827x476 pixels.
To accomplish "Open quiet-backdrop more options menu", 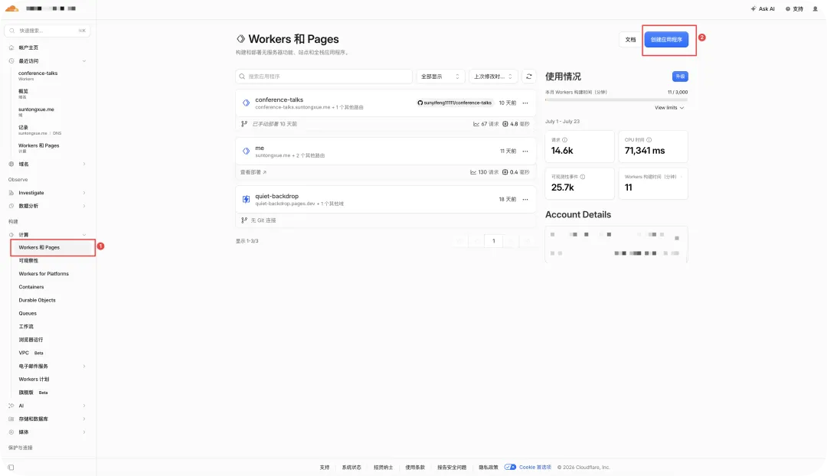I will click(525, 199).
